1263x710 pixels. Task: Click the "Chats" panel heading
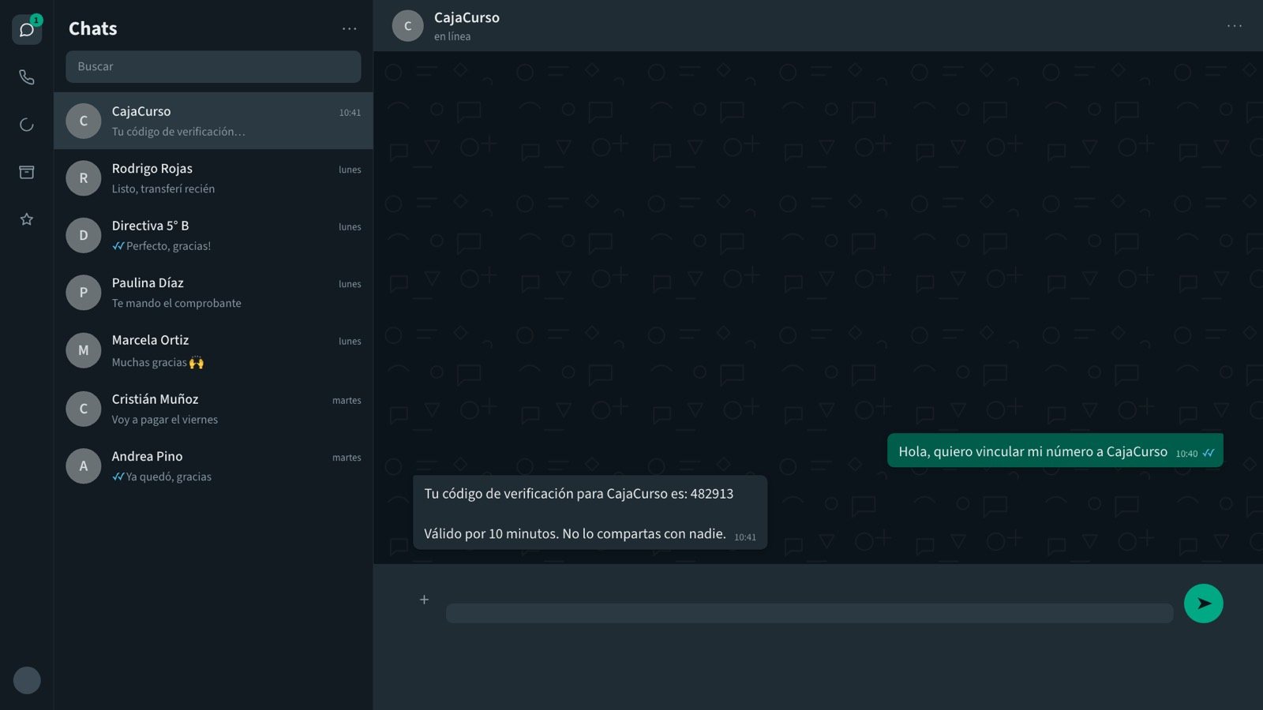coord(93,28)
